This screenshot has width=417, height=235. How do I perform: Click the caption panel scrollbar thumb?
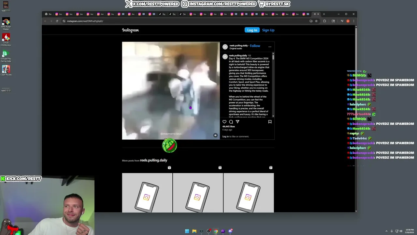(273, 57)
